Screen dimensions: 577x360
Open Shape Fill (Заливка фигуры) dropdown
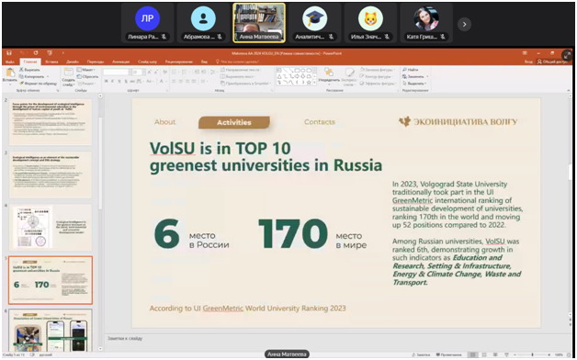tap(378, 70)
